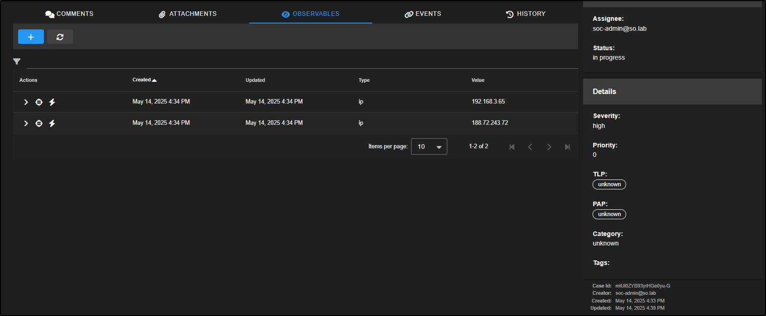Go to previous page of observables
The width and height of the screenshot is (766, 316).
point(530,147)
